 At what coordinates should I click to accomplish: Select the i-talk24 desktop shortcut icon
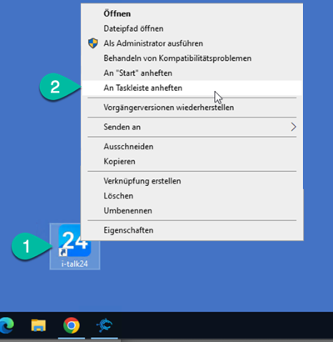tap(75, 246)
